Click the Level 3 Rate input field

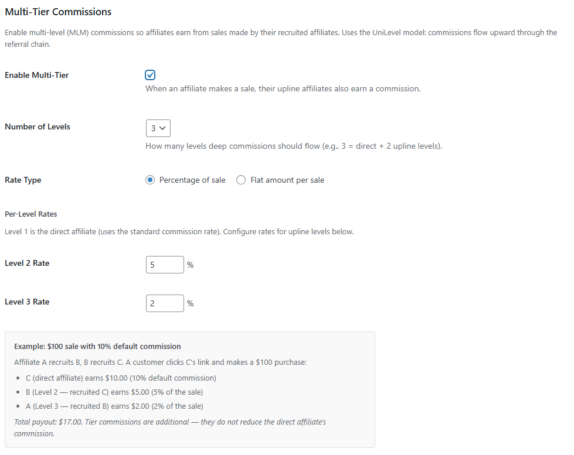164,303
